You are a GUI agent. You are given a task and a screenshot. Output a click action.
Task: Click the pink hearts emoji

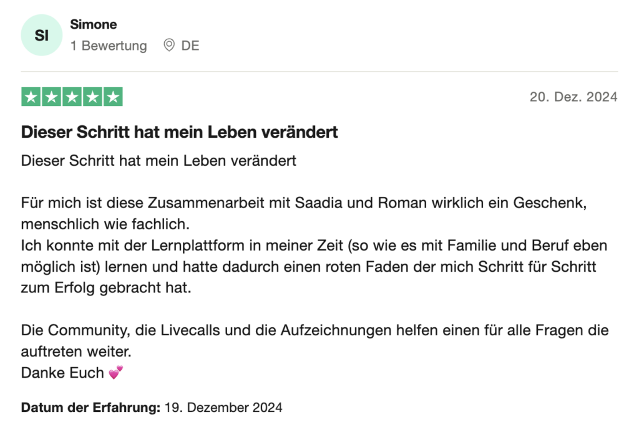[115, 373]
